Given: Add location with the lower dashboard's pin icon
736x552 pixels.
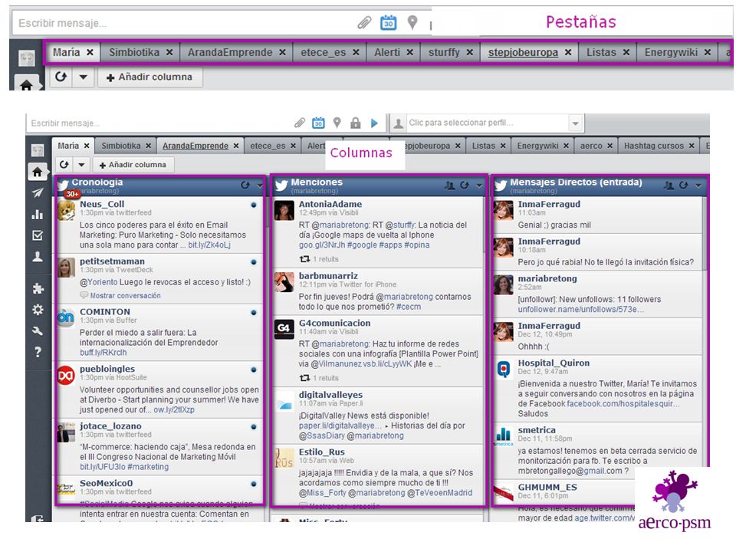Looking at the screenshot, I should (x=337, y=123).
